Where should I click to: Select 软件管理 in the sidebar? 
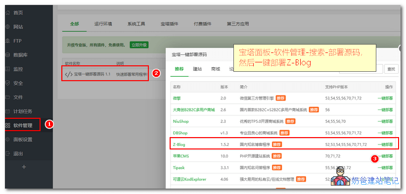[23, 126]
